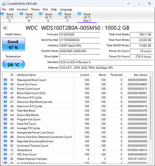Click status icon of Command Timeout Count row
This screenshot has height=166, width=155.
(x=5, y=146)
